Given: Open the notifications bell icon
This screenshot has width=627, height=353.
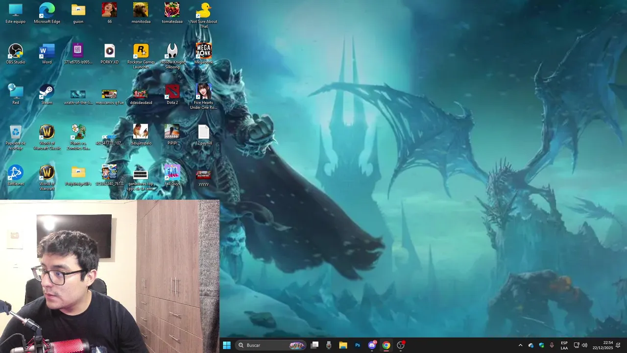Looking at the screenshot, I should pos(618,345).
